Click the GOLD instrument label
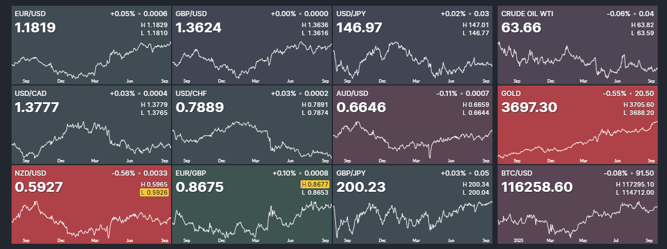 click(510, 92)
